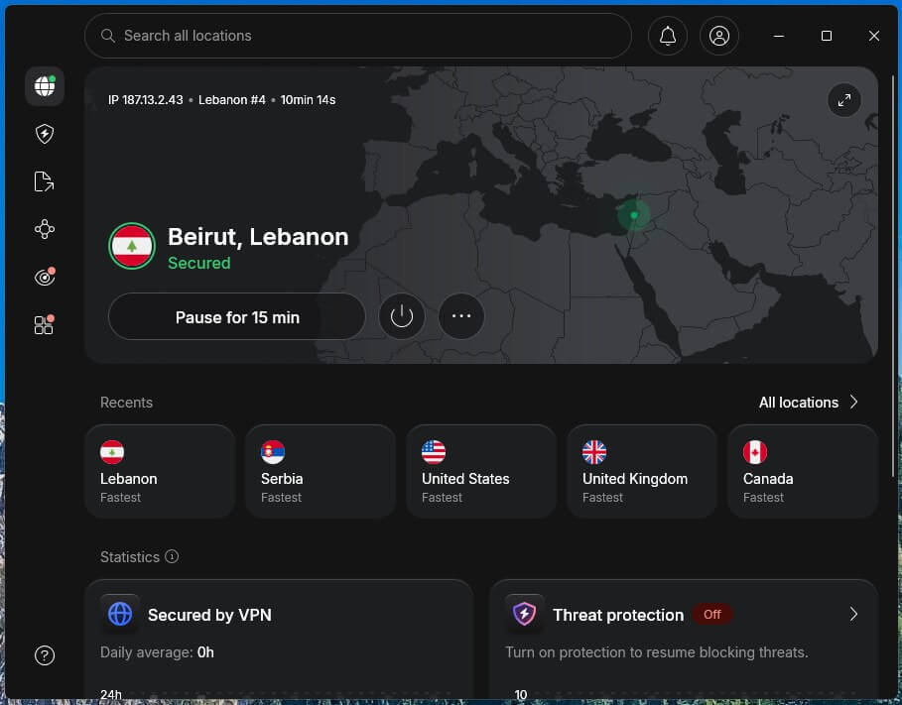The width and height of the screenshot is (902, 705).
Task: Disconnect using the power button
Action: pos(402,316)
